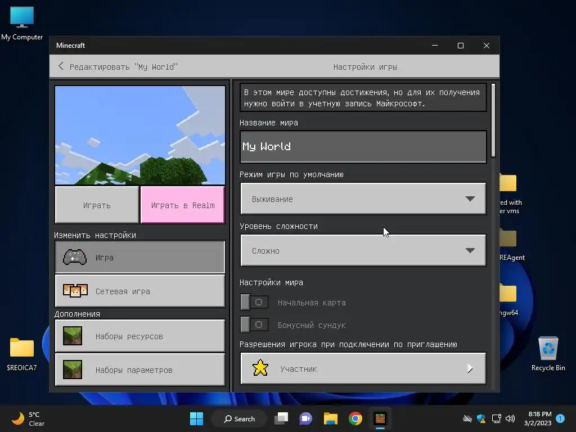The image size is (576, 432).
Task: Select the REAgent folder on desktop
Action: [512, 245]
